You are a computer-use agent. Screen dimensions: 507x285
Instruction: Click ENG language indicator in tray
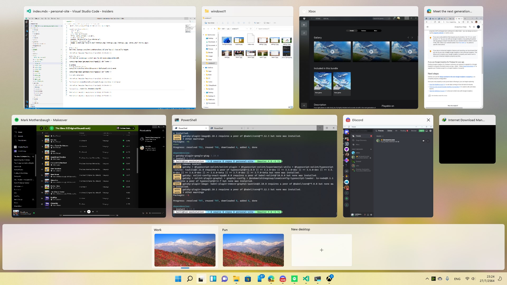pos(457,279)
